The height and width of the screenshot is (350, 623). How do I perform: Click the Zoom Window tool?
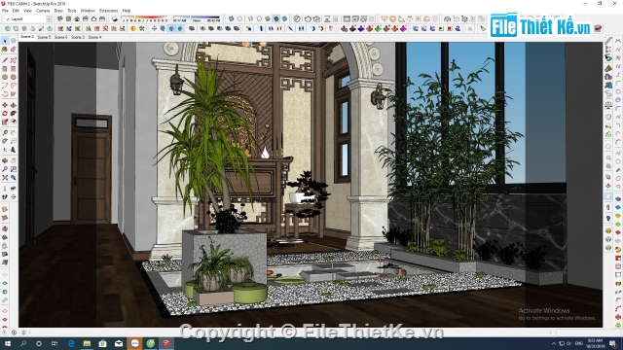pos(13,169)
